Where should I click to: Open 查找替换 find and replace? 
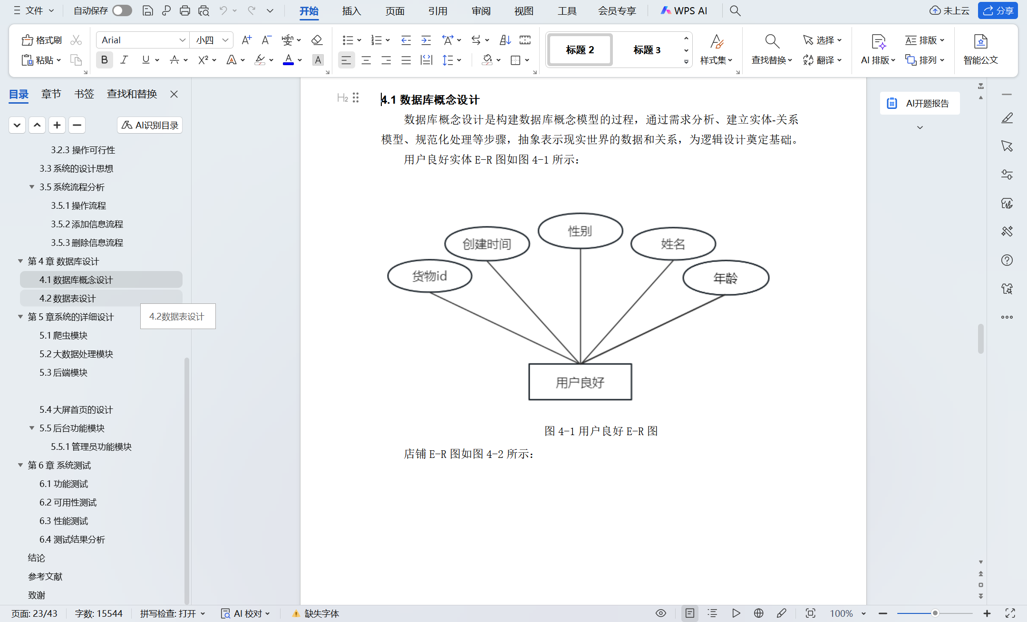click(x=771, y=49)
